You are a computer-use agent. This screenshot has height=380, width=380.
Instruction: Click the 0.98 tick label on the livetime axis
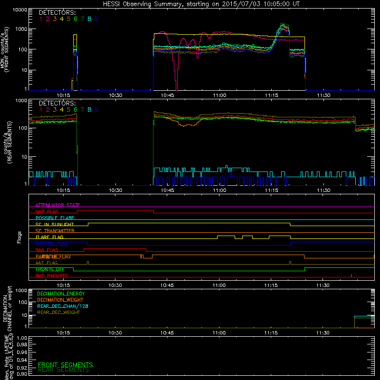[x=22, y=344]
